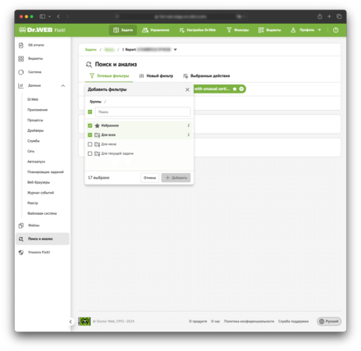
Task: Open the Файлы sidebar icon
Action: (21, 226)
